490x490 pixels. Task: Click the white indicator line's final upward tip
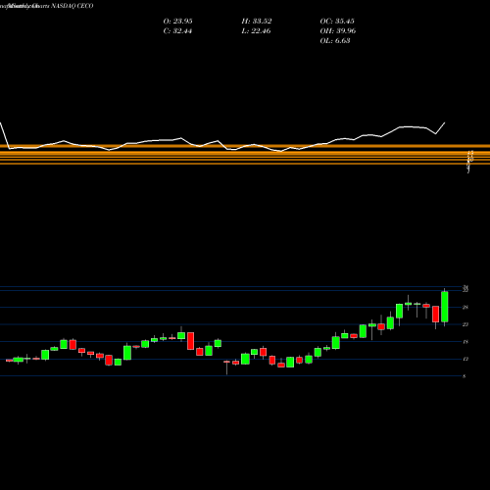[x=445, y=122]
